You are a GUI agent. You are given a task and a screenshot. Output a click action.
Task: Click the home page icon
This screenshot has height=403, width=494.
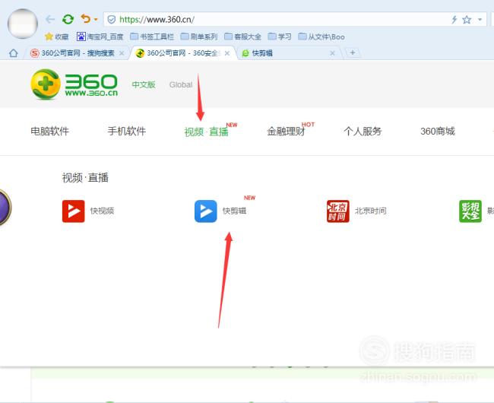point(13,53)
